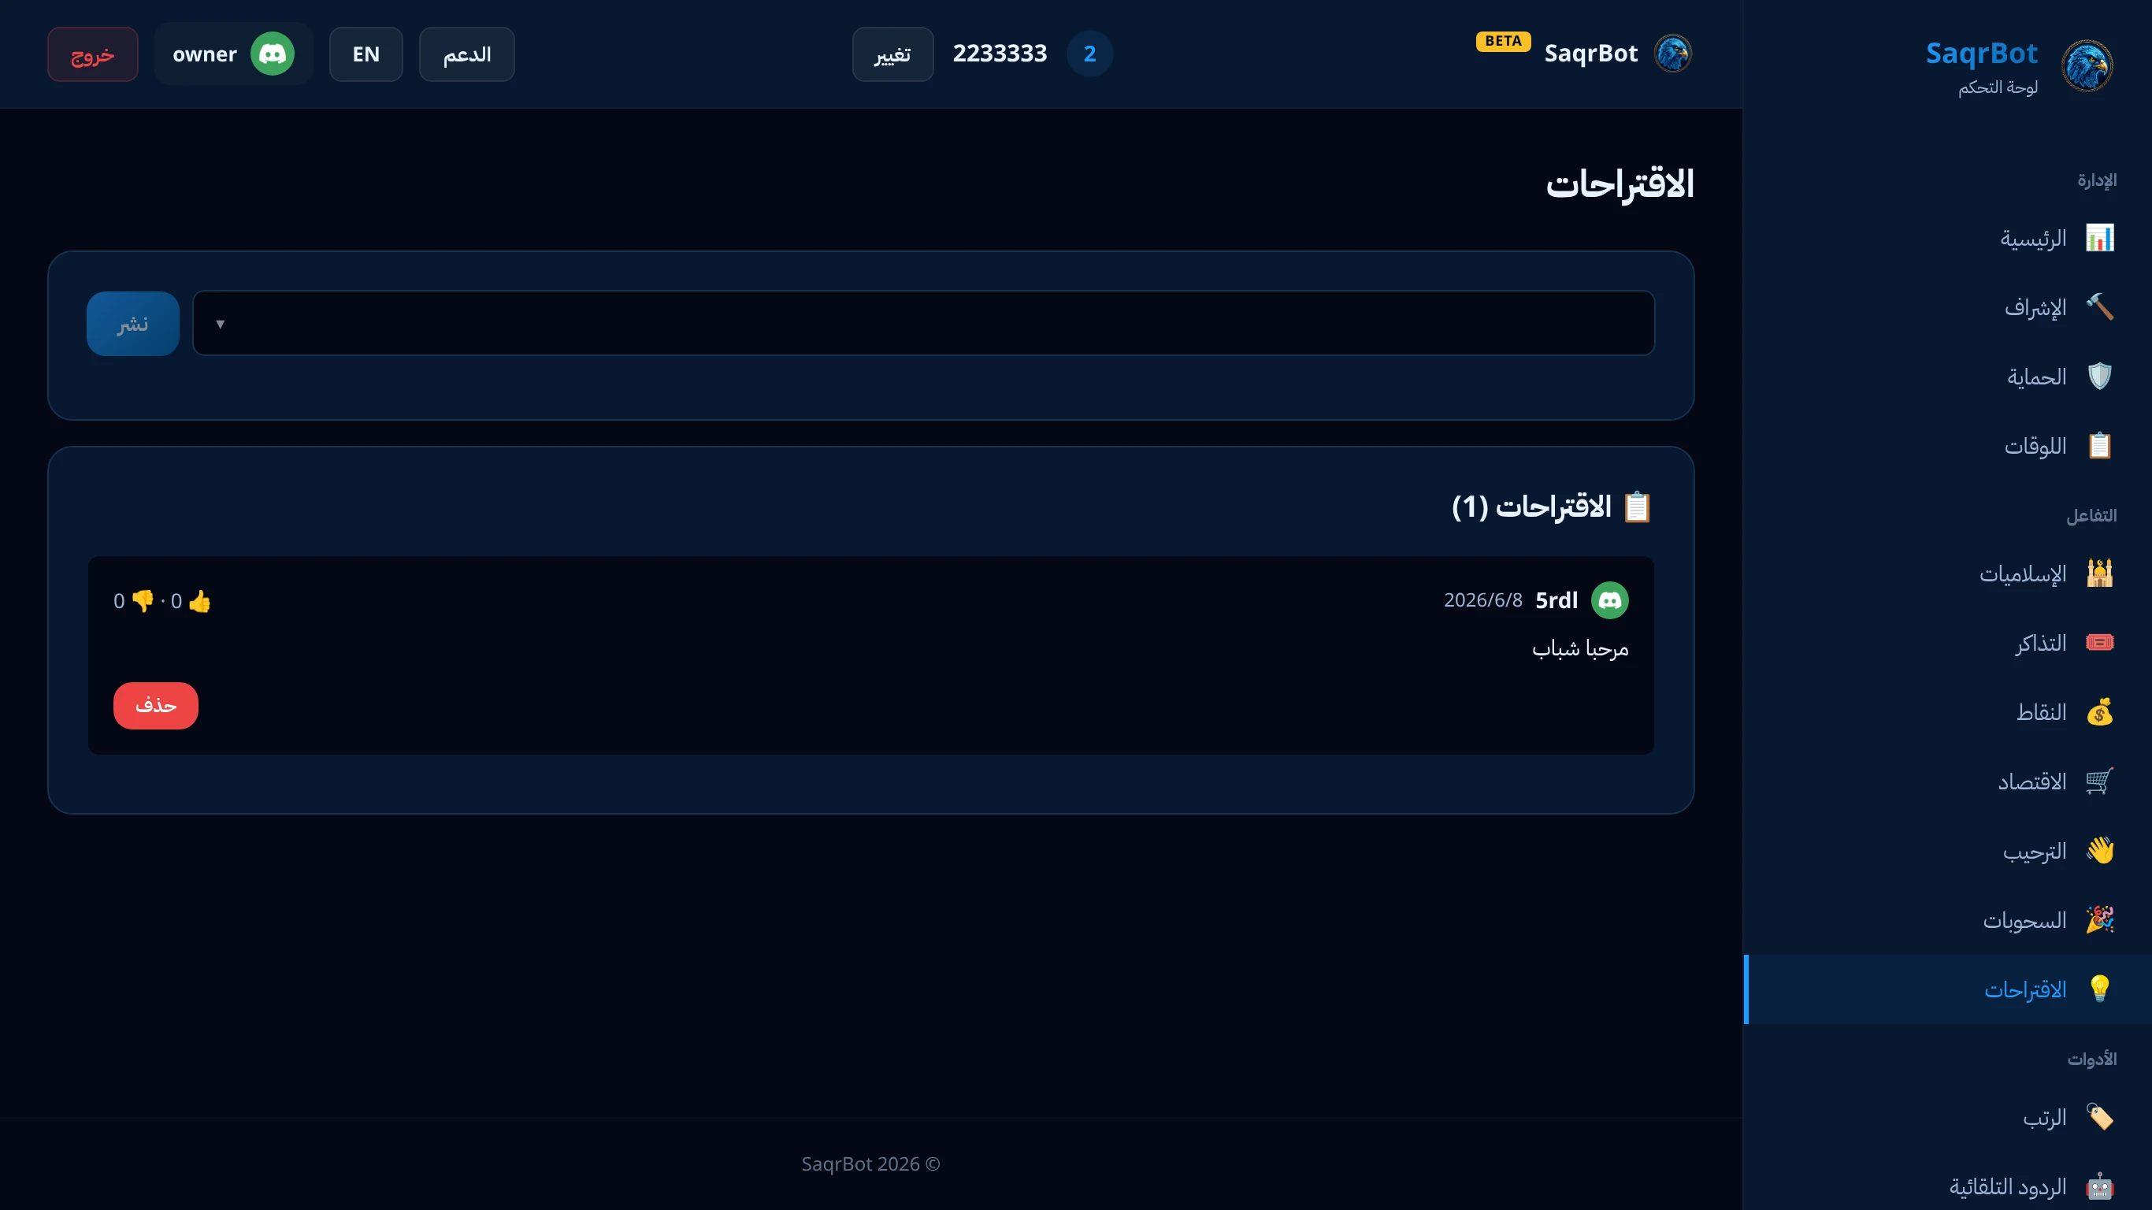Image resolution: width=2152 pixels, height=1210 pixels.
Task: Click the clipboard icon for اللوقات
Action: pos(2099,445)
